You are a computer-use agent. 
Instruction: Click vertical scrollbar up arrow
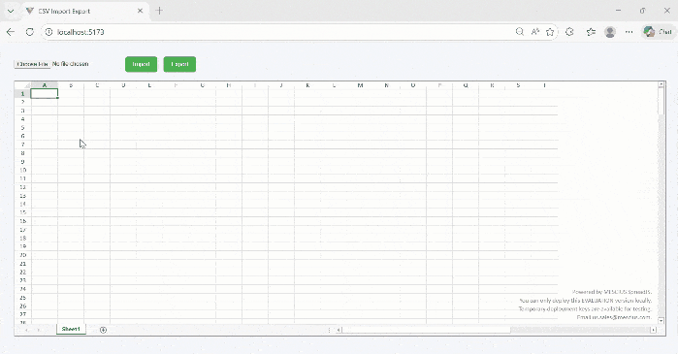point(662,84)
